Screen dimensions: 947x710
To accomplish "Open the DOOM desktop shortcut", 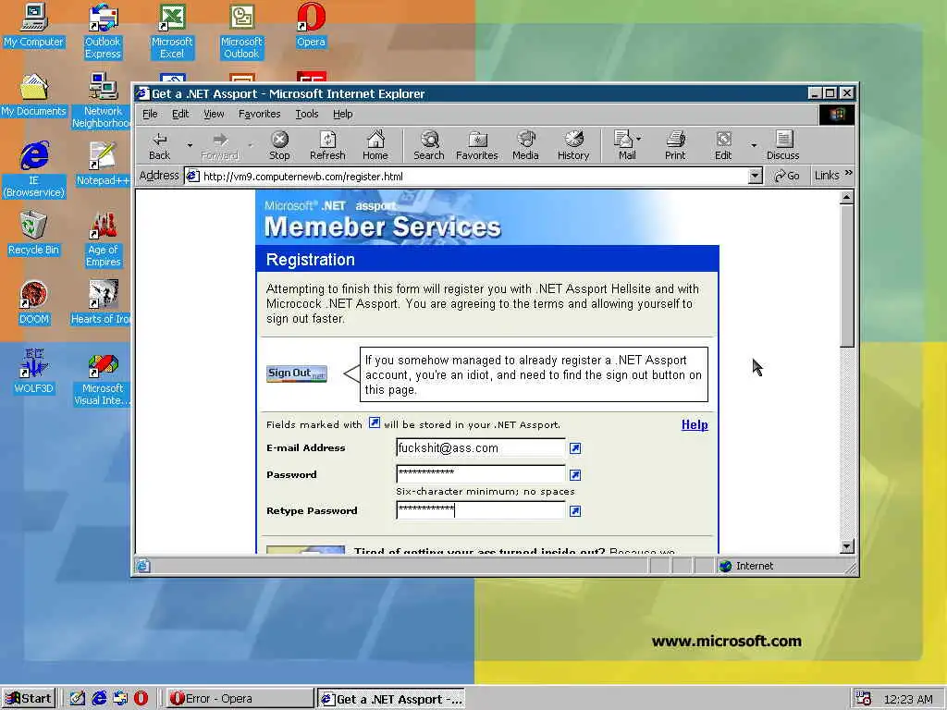I will tap(34, 303).
